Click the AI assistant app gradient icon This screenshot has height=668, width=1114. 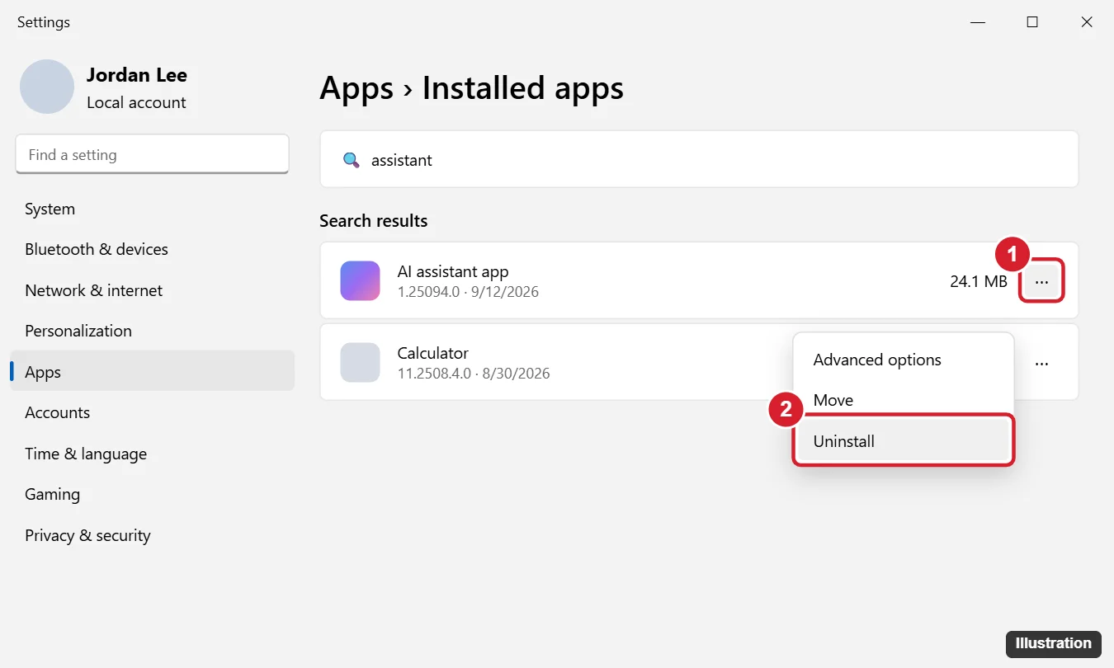360,280
